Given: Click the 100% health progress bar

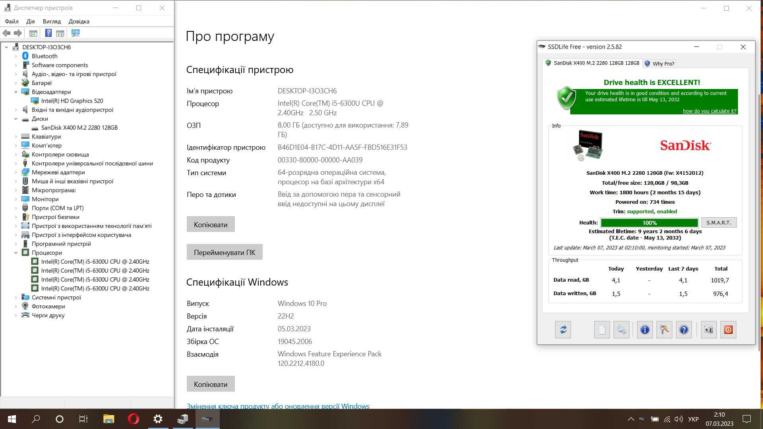Looking at the screenshot, I should click(649, 223).
